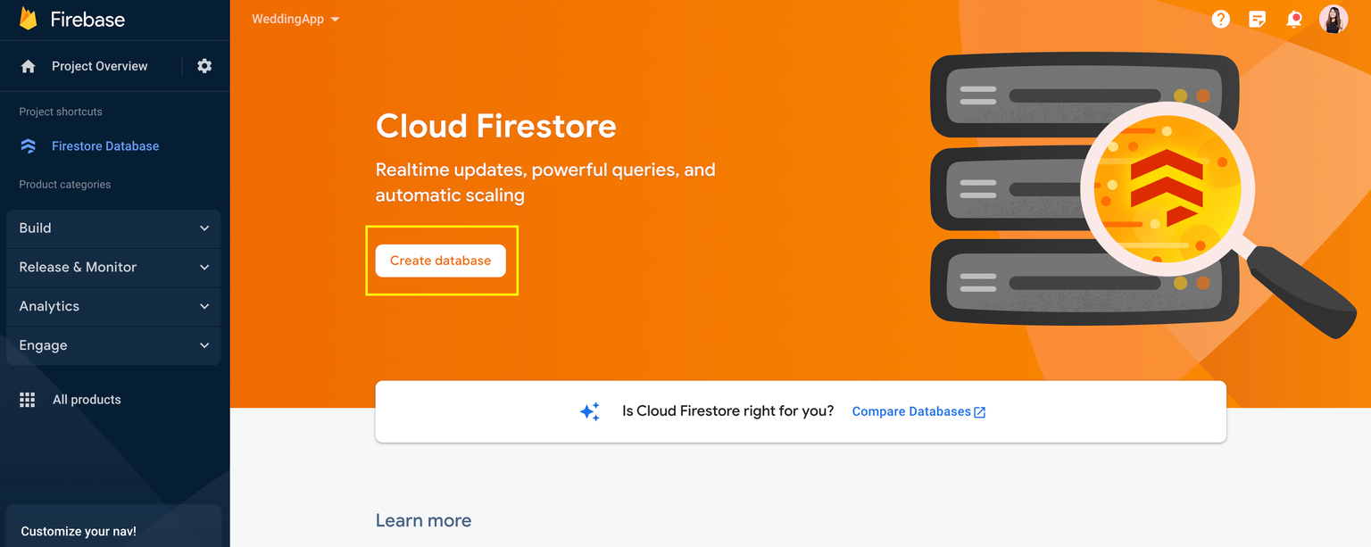Viewport: 1371px width, 547px height.
Task: Click the All products grid icon
Action: [28, 400]
